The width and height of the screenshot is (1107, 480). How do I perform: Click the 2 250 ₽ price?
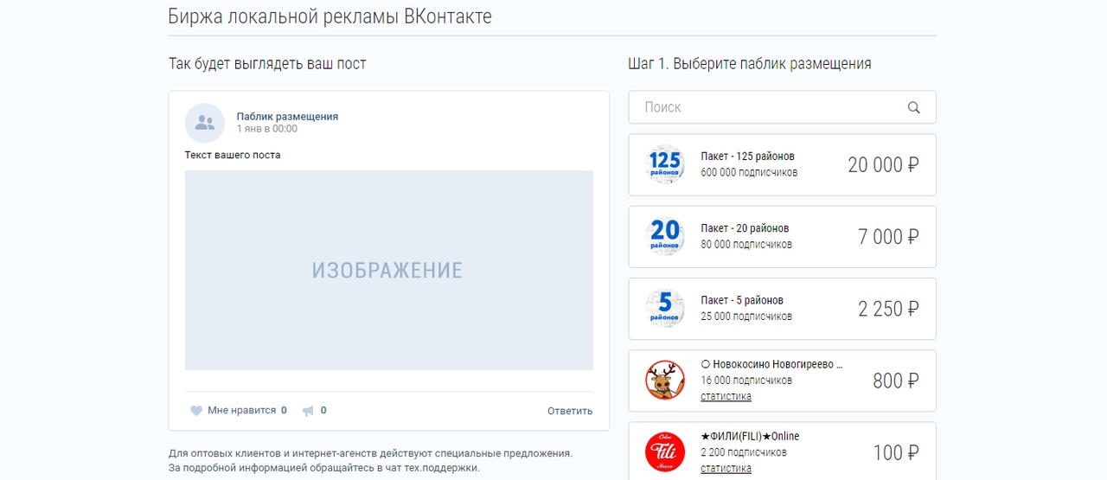point(888,309)
